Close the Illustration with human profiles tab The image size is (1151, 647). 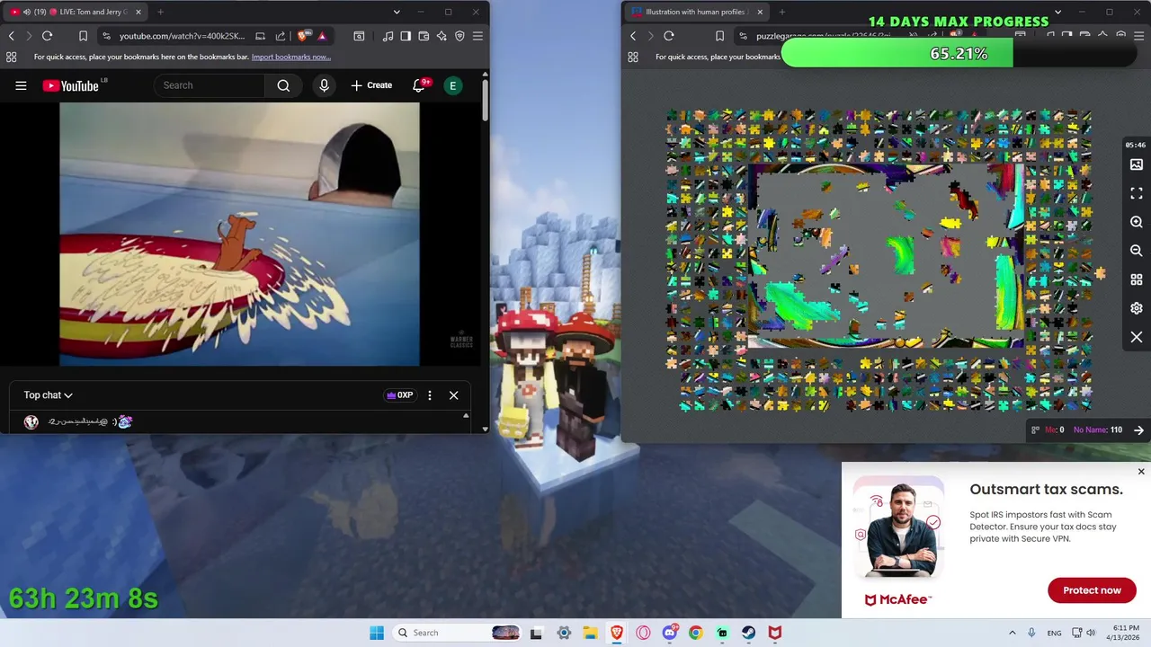[x=760, y=12]
